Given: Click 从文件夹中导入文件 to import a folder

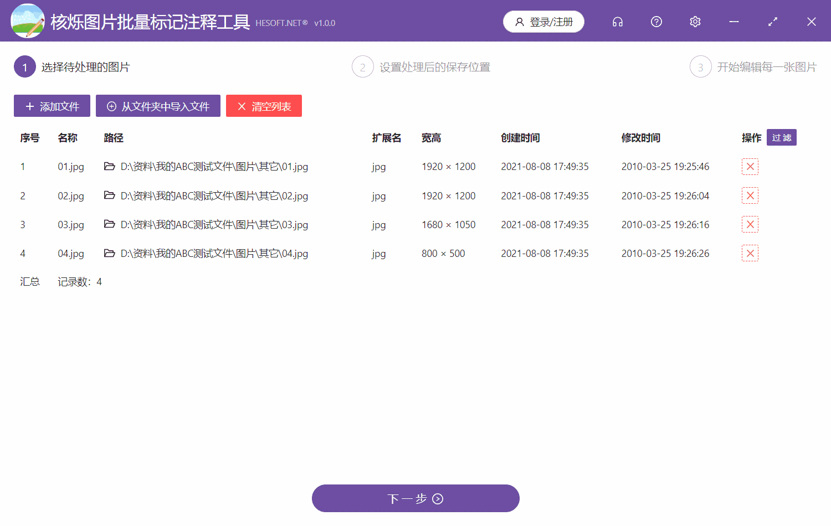Looking at the screenshot, I should (158, 106).
